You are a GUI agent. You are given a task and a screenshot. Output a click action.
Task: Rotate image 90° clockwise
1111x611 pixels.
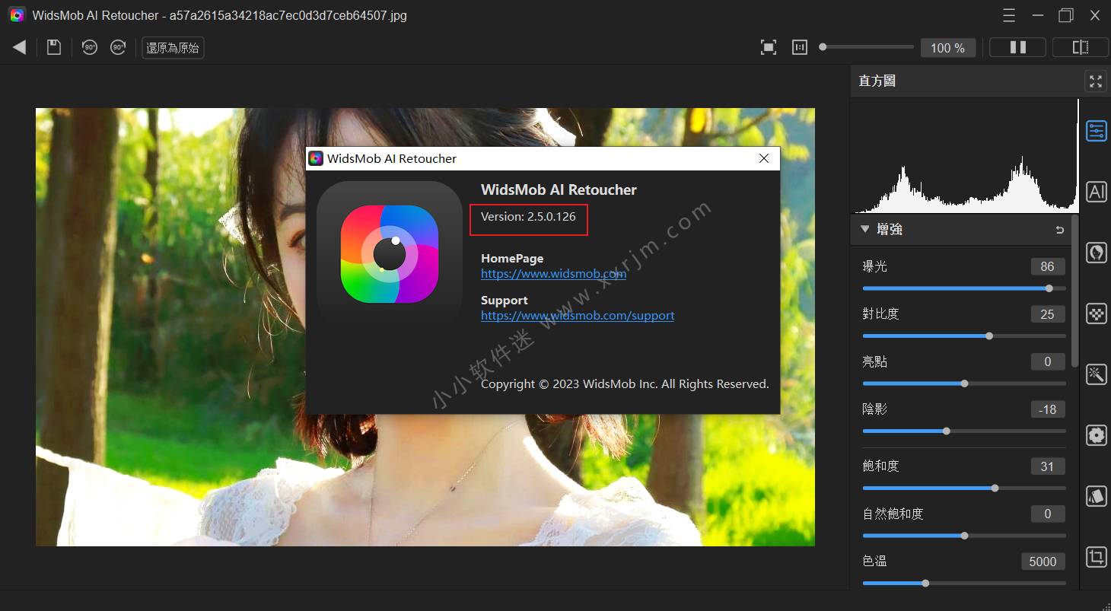pos(118,48)
